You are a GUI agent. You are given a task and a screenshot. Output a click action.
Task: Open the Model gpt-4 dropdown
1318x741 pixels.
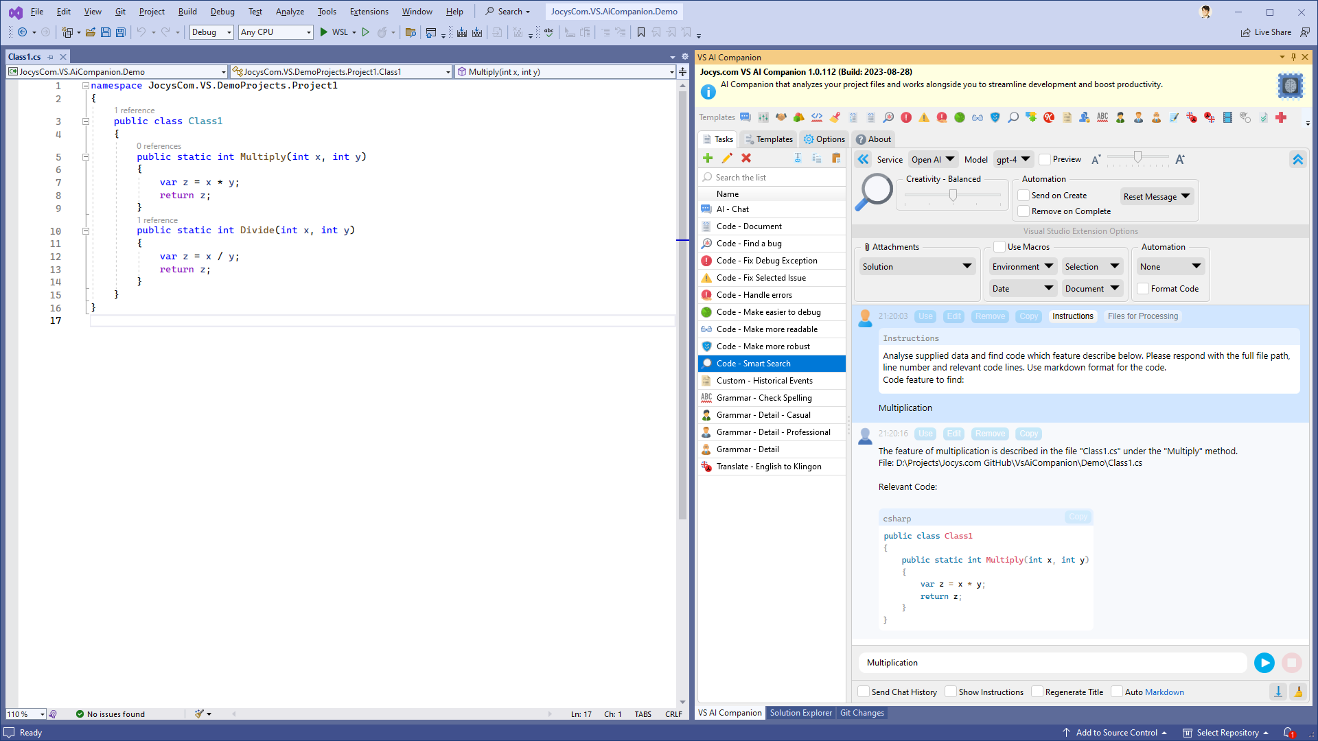(1013, 158)
